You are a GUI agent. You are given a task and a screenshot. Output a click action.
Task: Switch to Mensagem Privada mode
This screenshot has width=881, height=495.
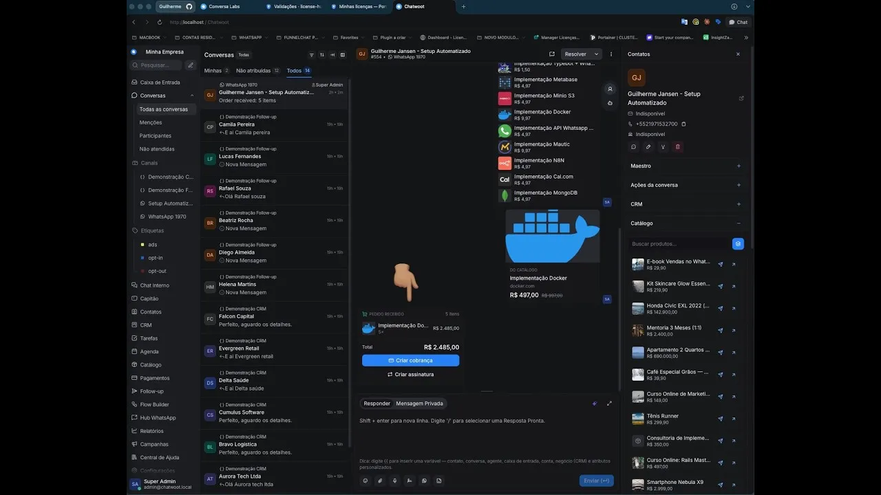(420, 404)
